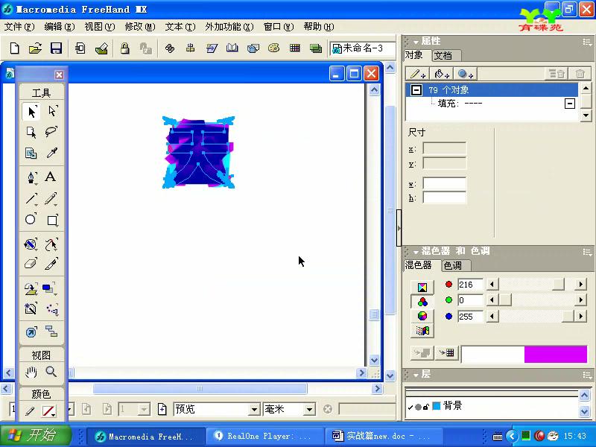This screenshot has width=596, height=447.
Task: Add an effect with sphere plus icon
Action: (465, 74)
